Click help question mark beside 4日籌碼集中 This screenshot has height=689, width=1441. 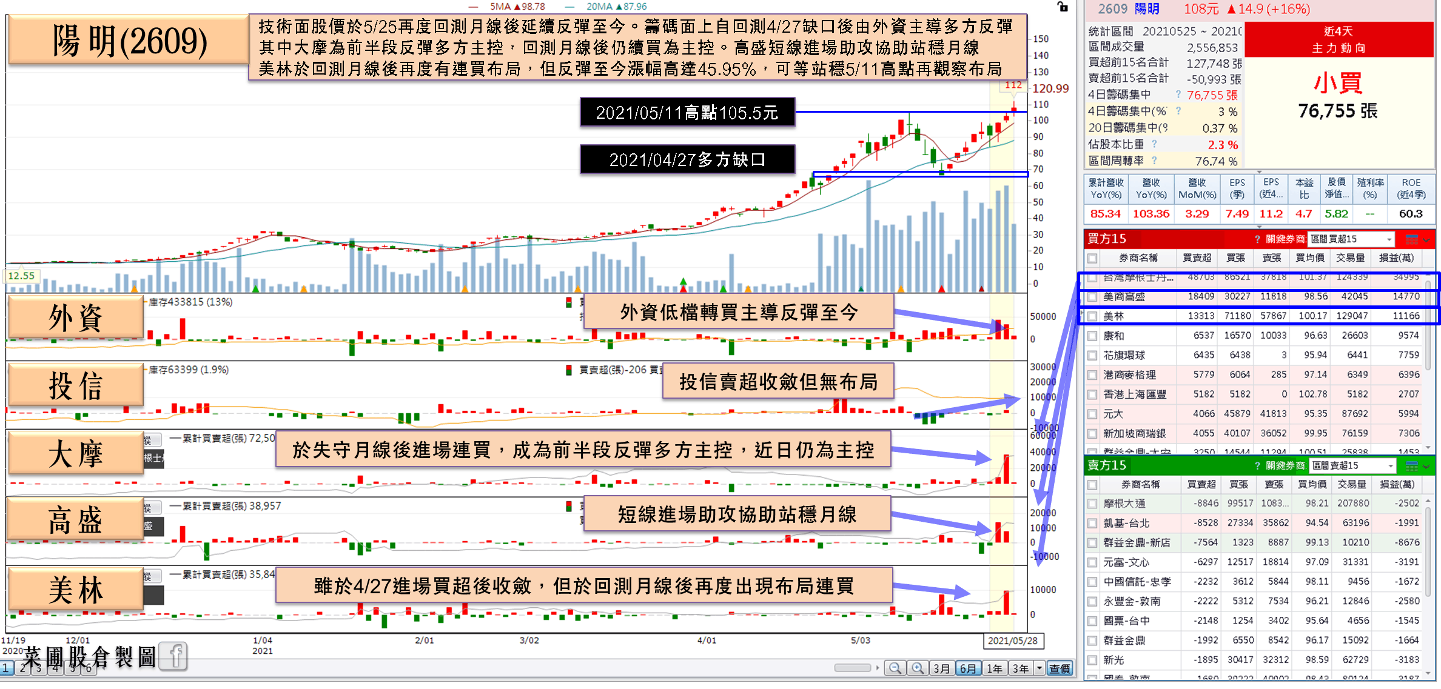(1178, 95)
